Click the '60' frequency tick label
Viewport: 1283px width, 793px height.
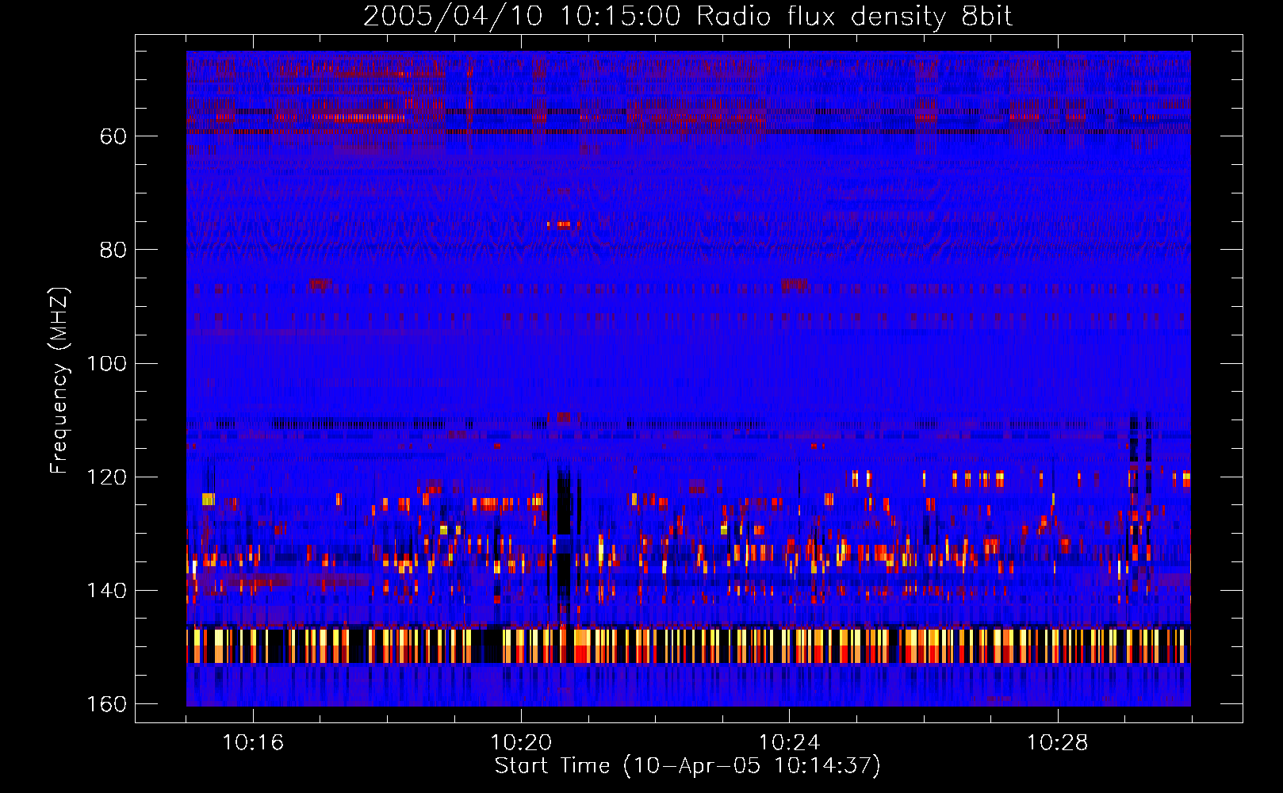coord(113,136)
